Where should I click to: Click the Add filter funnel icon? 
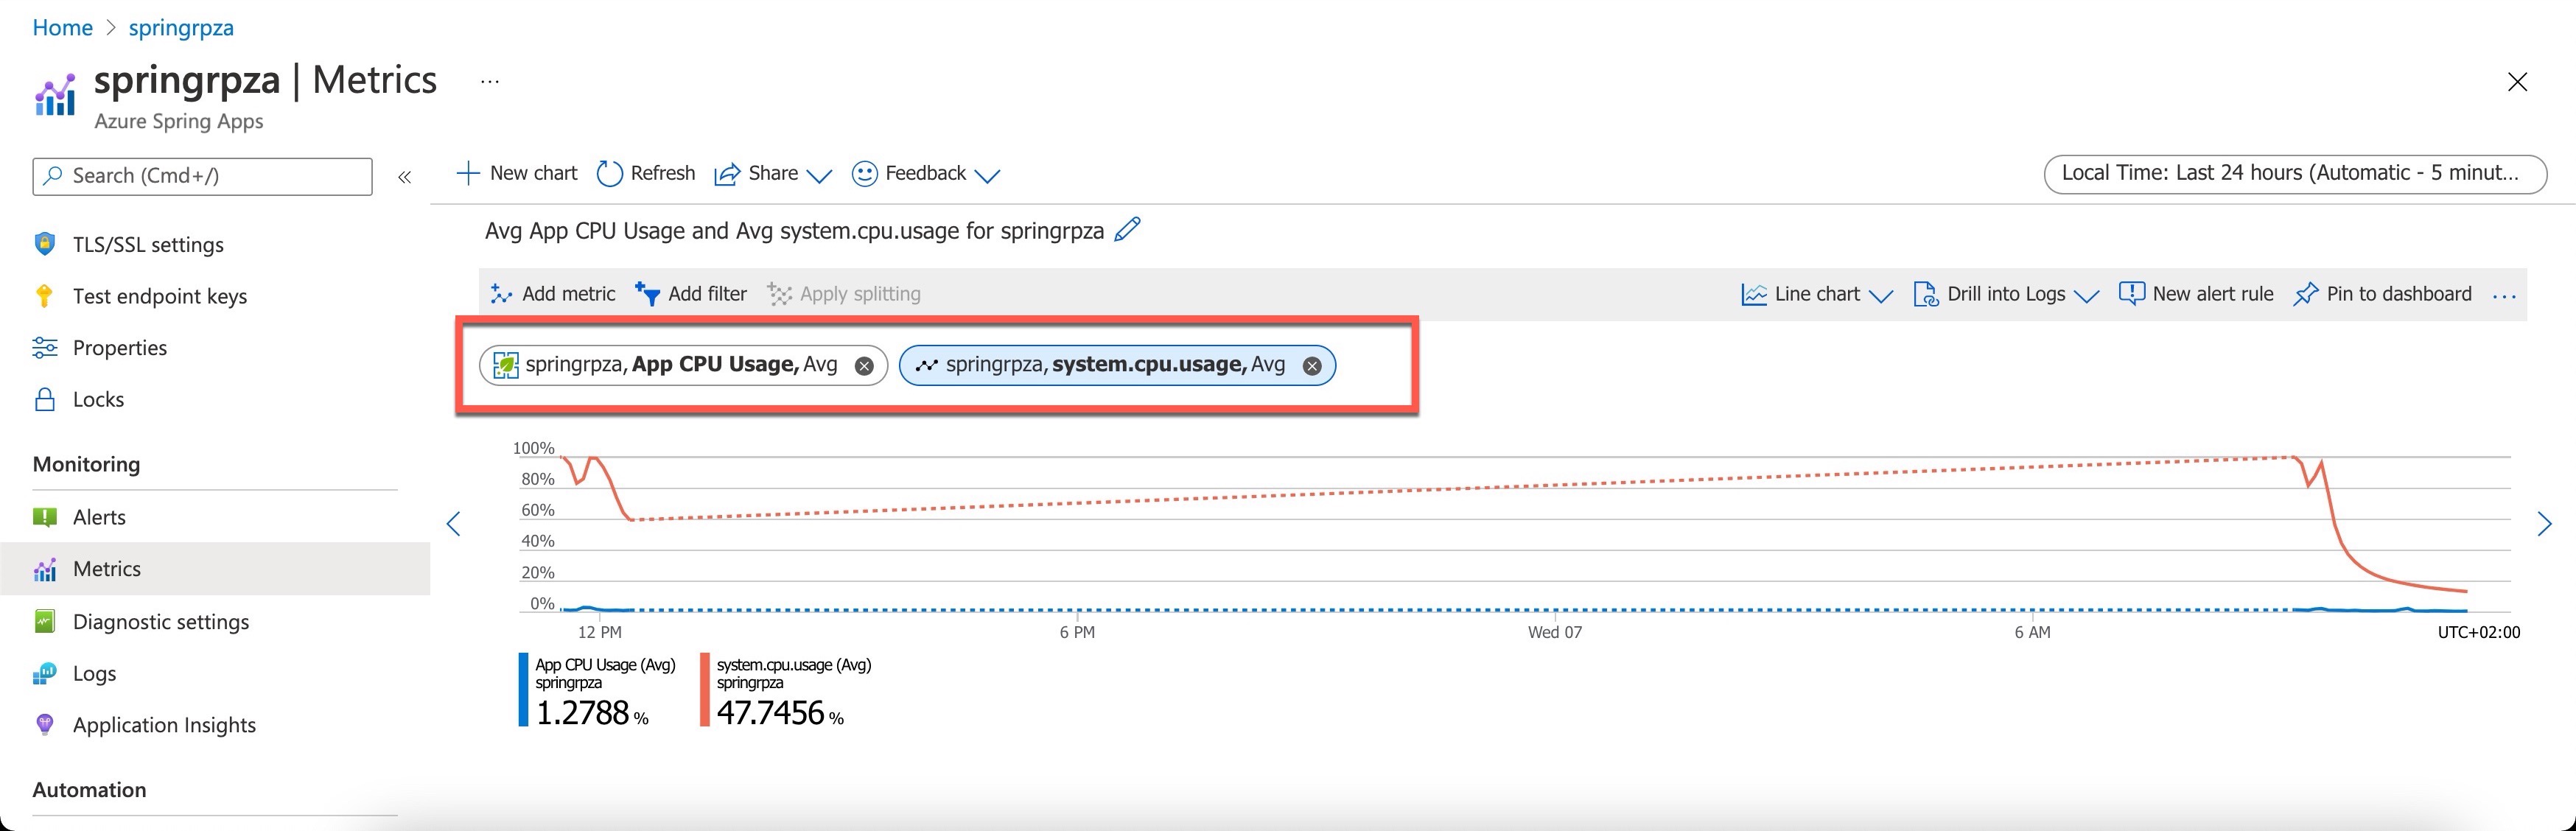(x=648, y=294)
